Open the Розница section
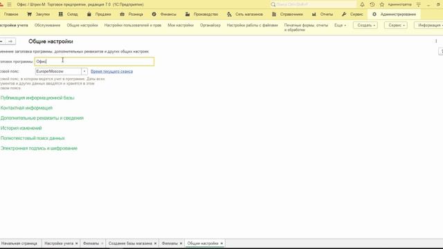This screenshot has height=249, width=443. [132, 14]
